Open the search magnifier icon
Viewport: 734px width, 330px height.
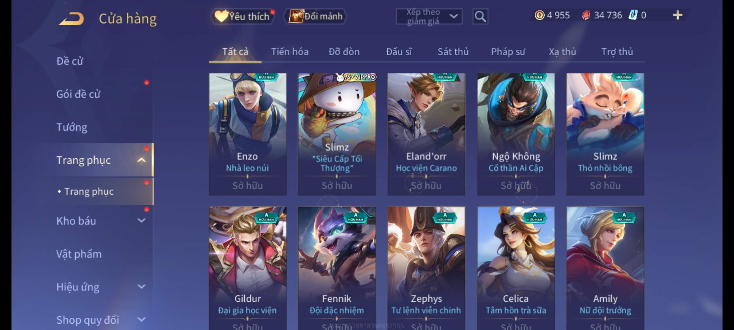coord(480,16)
